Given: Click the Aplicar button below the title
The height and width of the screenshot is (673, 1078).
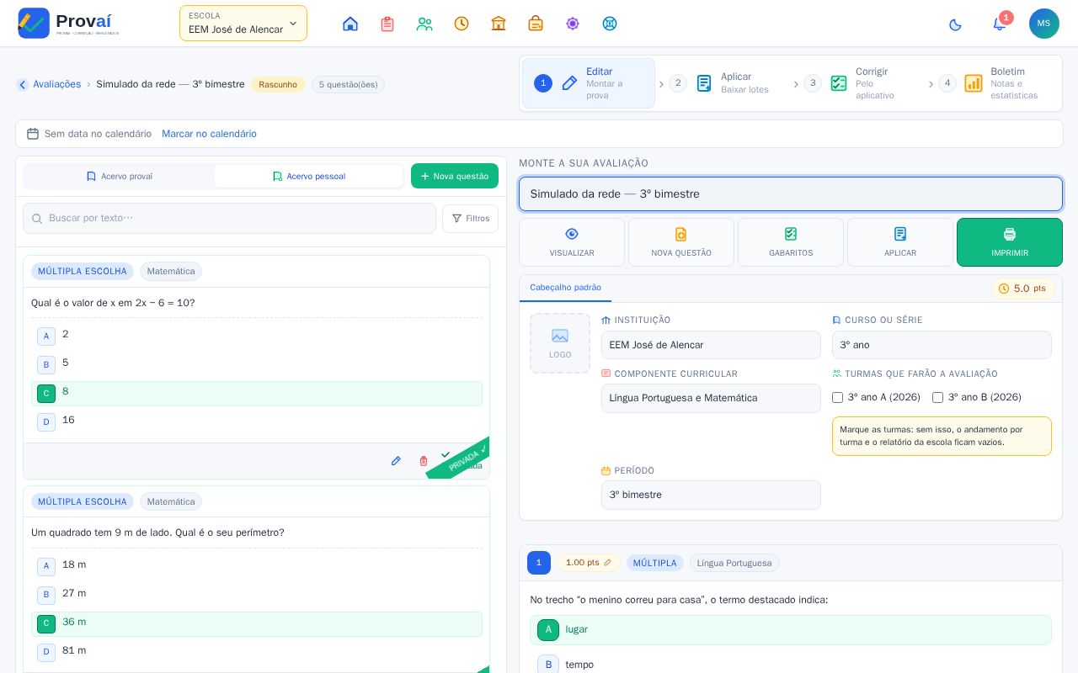Looking at the screenshot, I should point(900,242).
